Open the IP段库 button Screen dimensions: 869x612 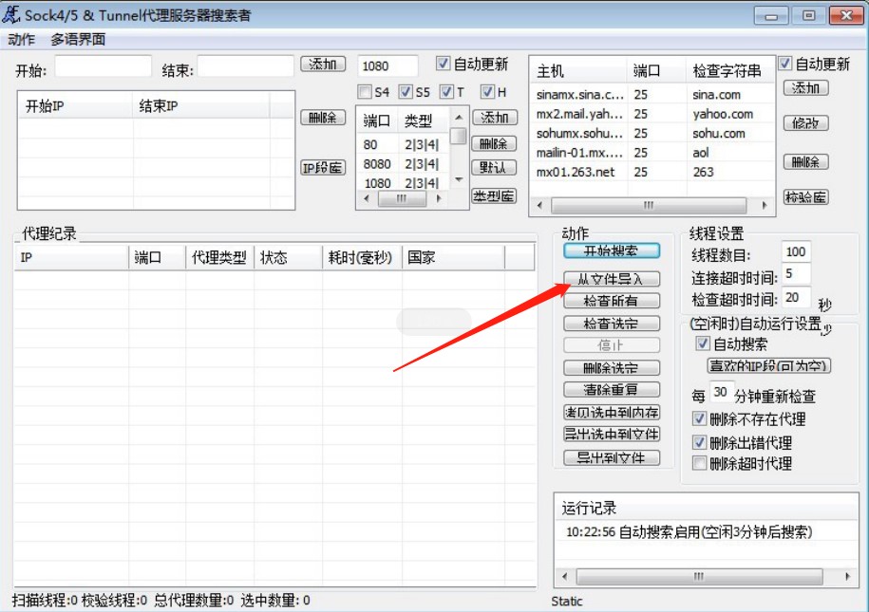click(x=323, y=167)
